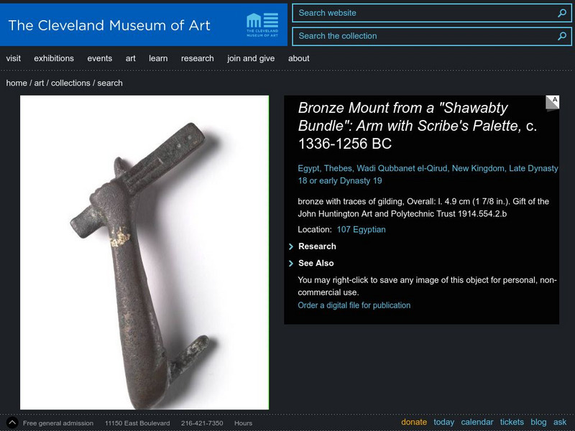Open the join and give menu
The width and height of the screenshot is (575, 431).
(251, 58)
